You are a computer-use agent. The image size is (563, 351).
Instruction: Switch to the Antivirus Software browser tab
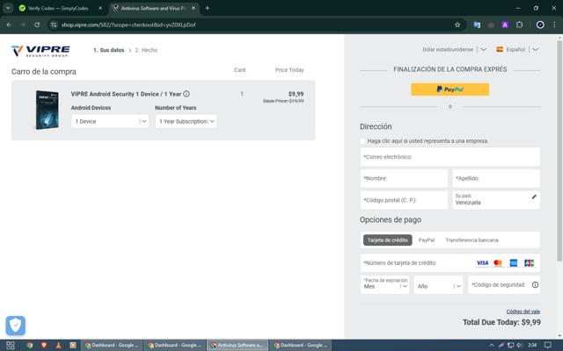[x=154, y=8]
